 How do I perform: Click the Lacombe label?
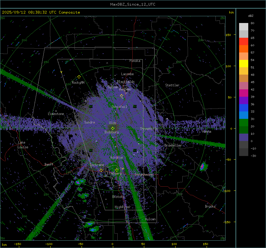click(x=127, y=74)
